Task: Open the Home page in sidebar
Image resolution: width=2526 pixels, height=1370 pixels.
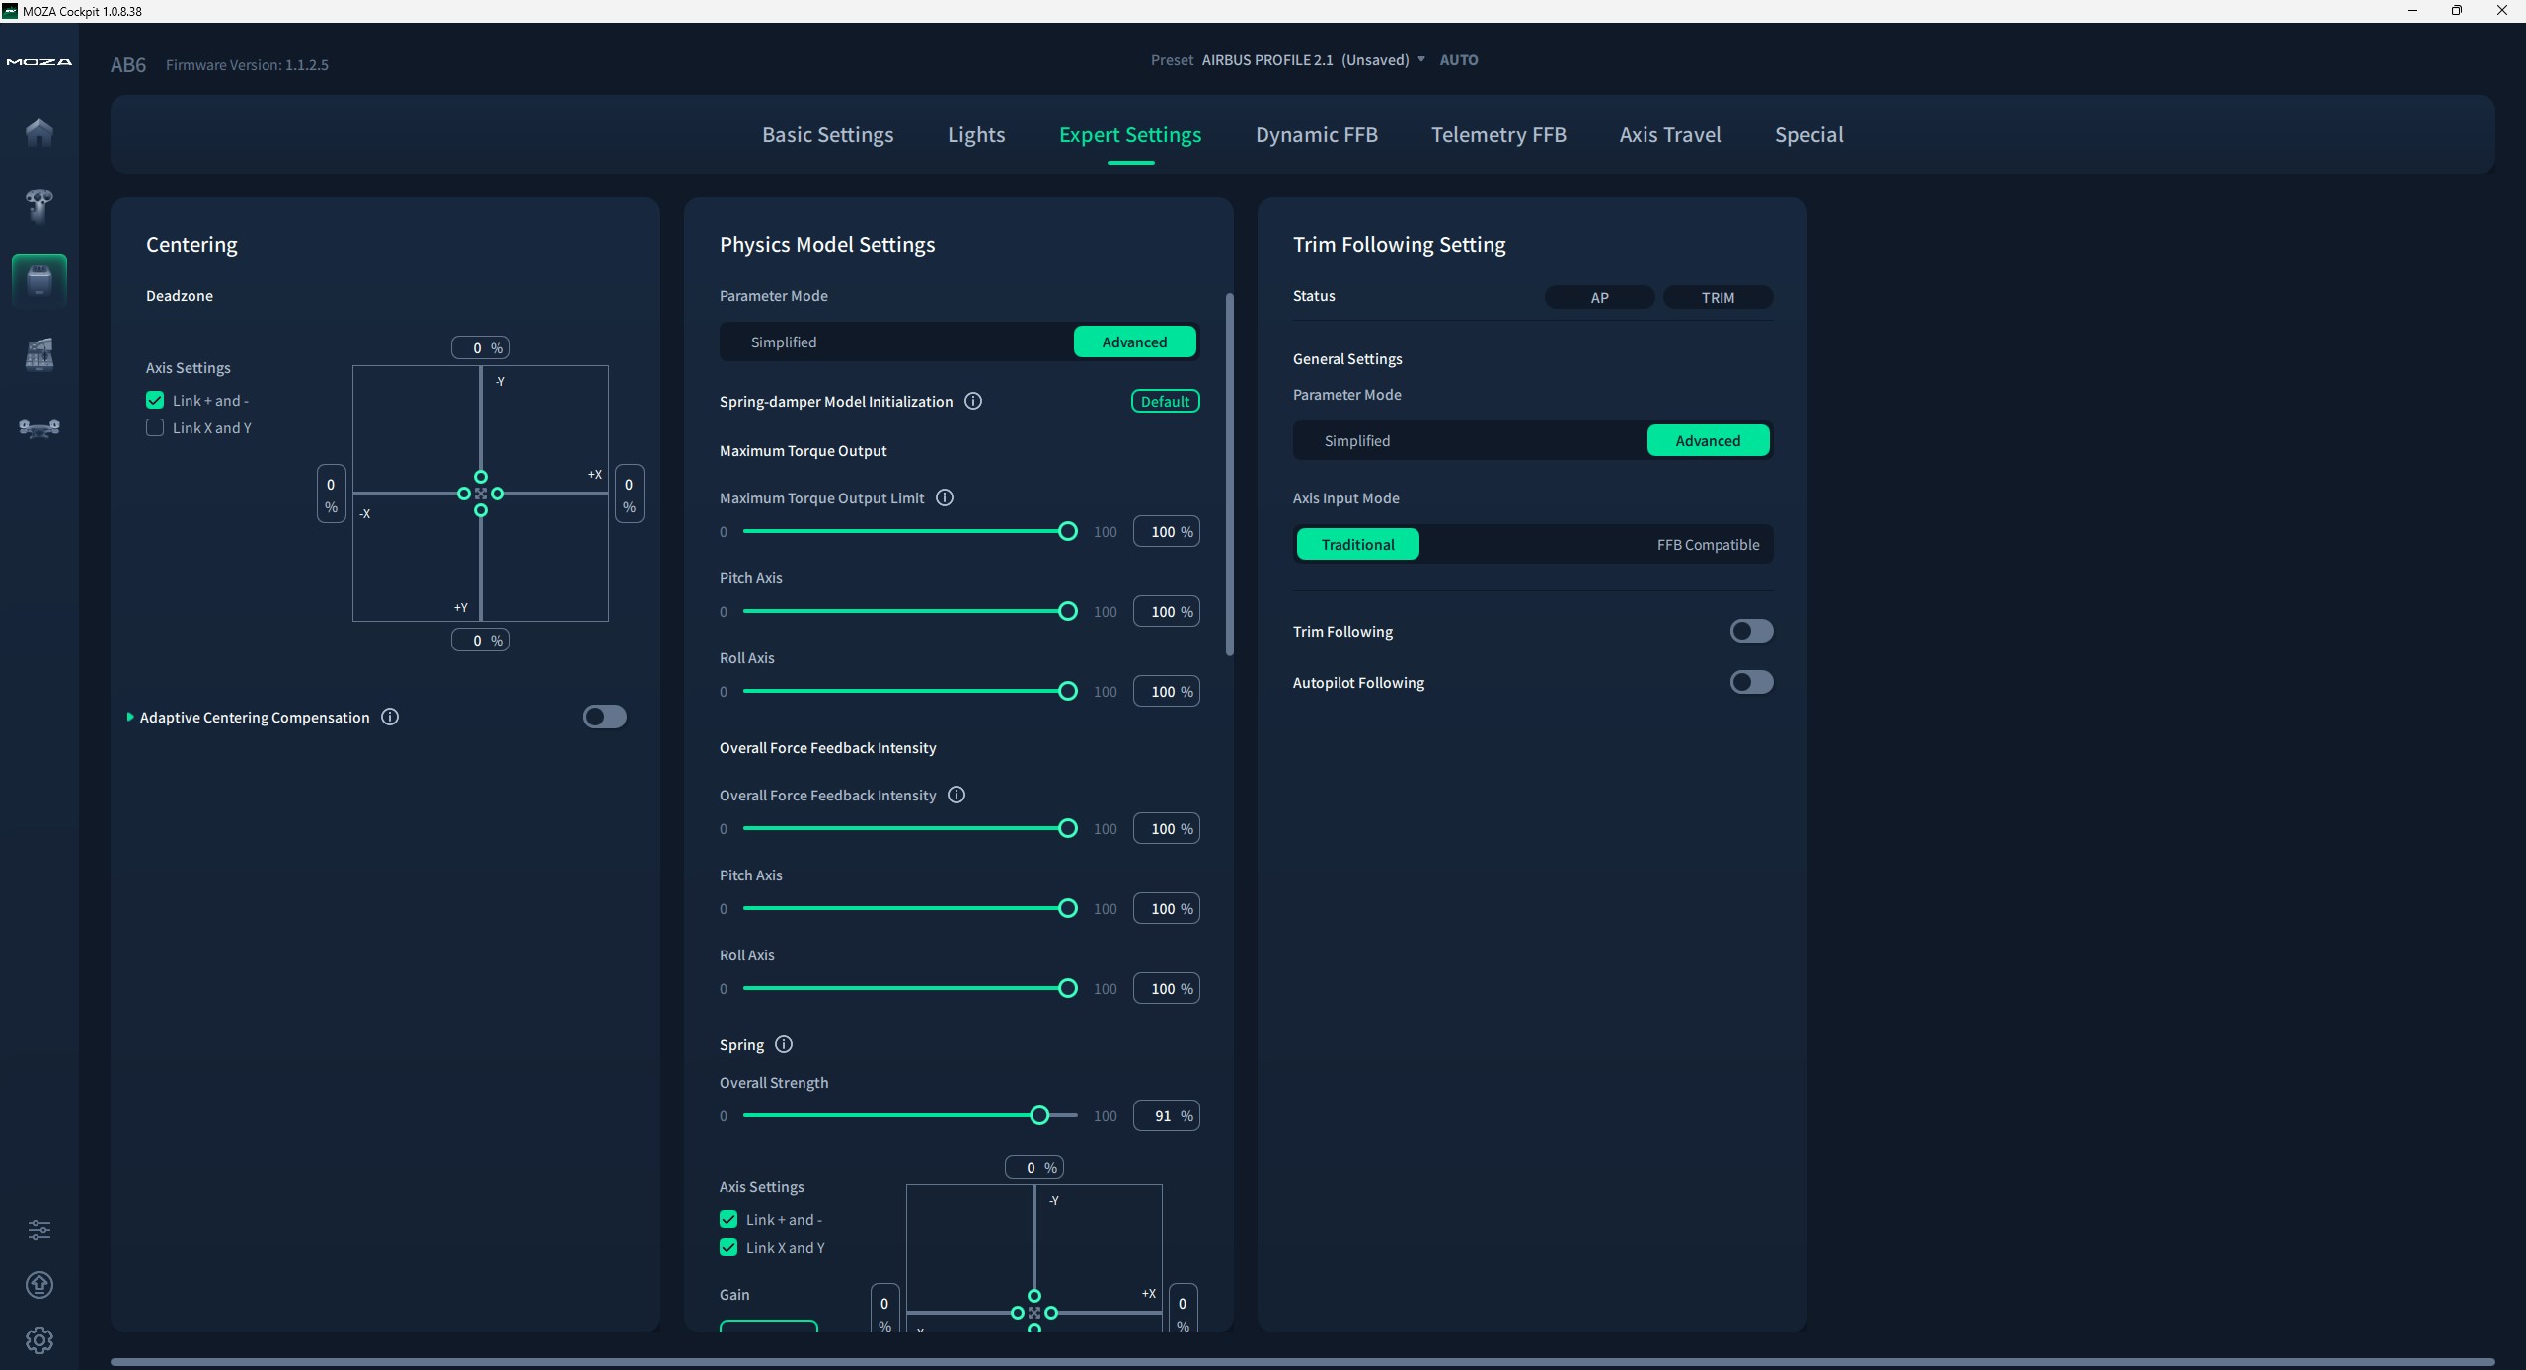Action: coord(39,132)
